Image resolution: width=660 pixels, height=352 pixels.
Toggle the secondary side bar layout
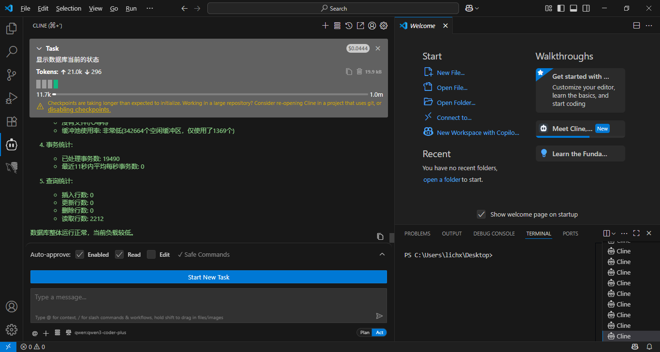tap(586, 8)
